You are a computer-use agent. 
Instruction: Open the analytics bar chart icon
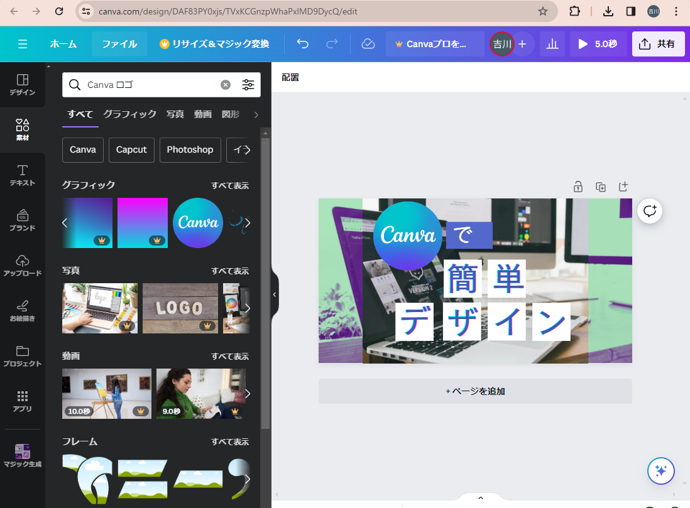552,44
